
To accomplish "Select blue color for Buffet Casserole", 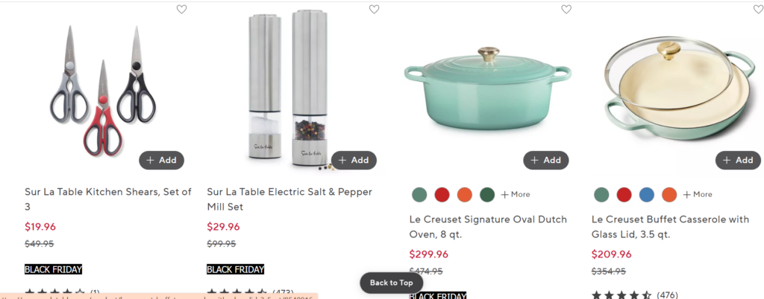I will tap(646, 195).
